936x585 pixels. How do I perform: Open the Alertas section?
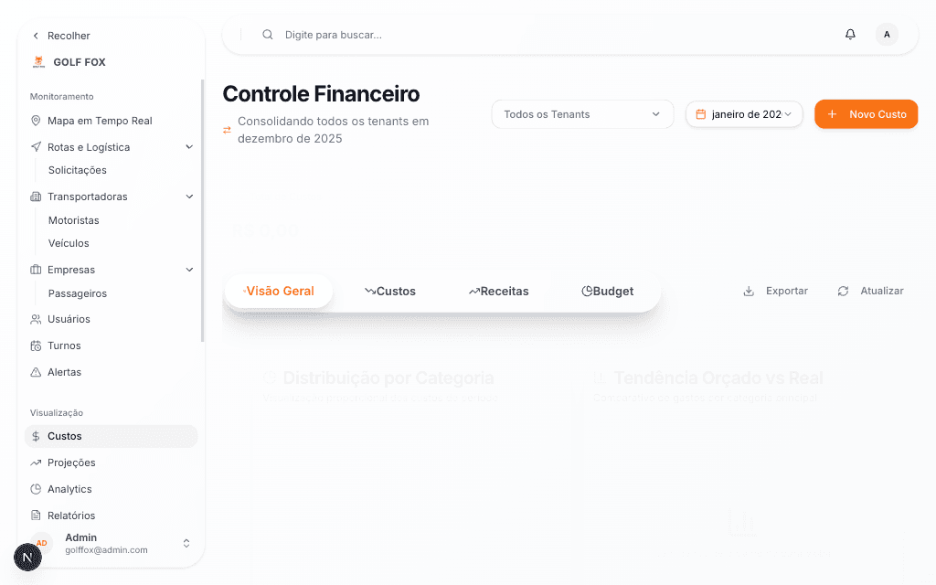point(62,372)
